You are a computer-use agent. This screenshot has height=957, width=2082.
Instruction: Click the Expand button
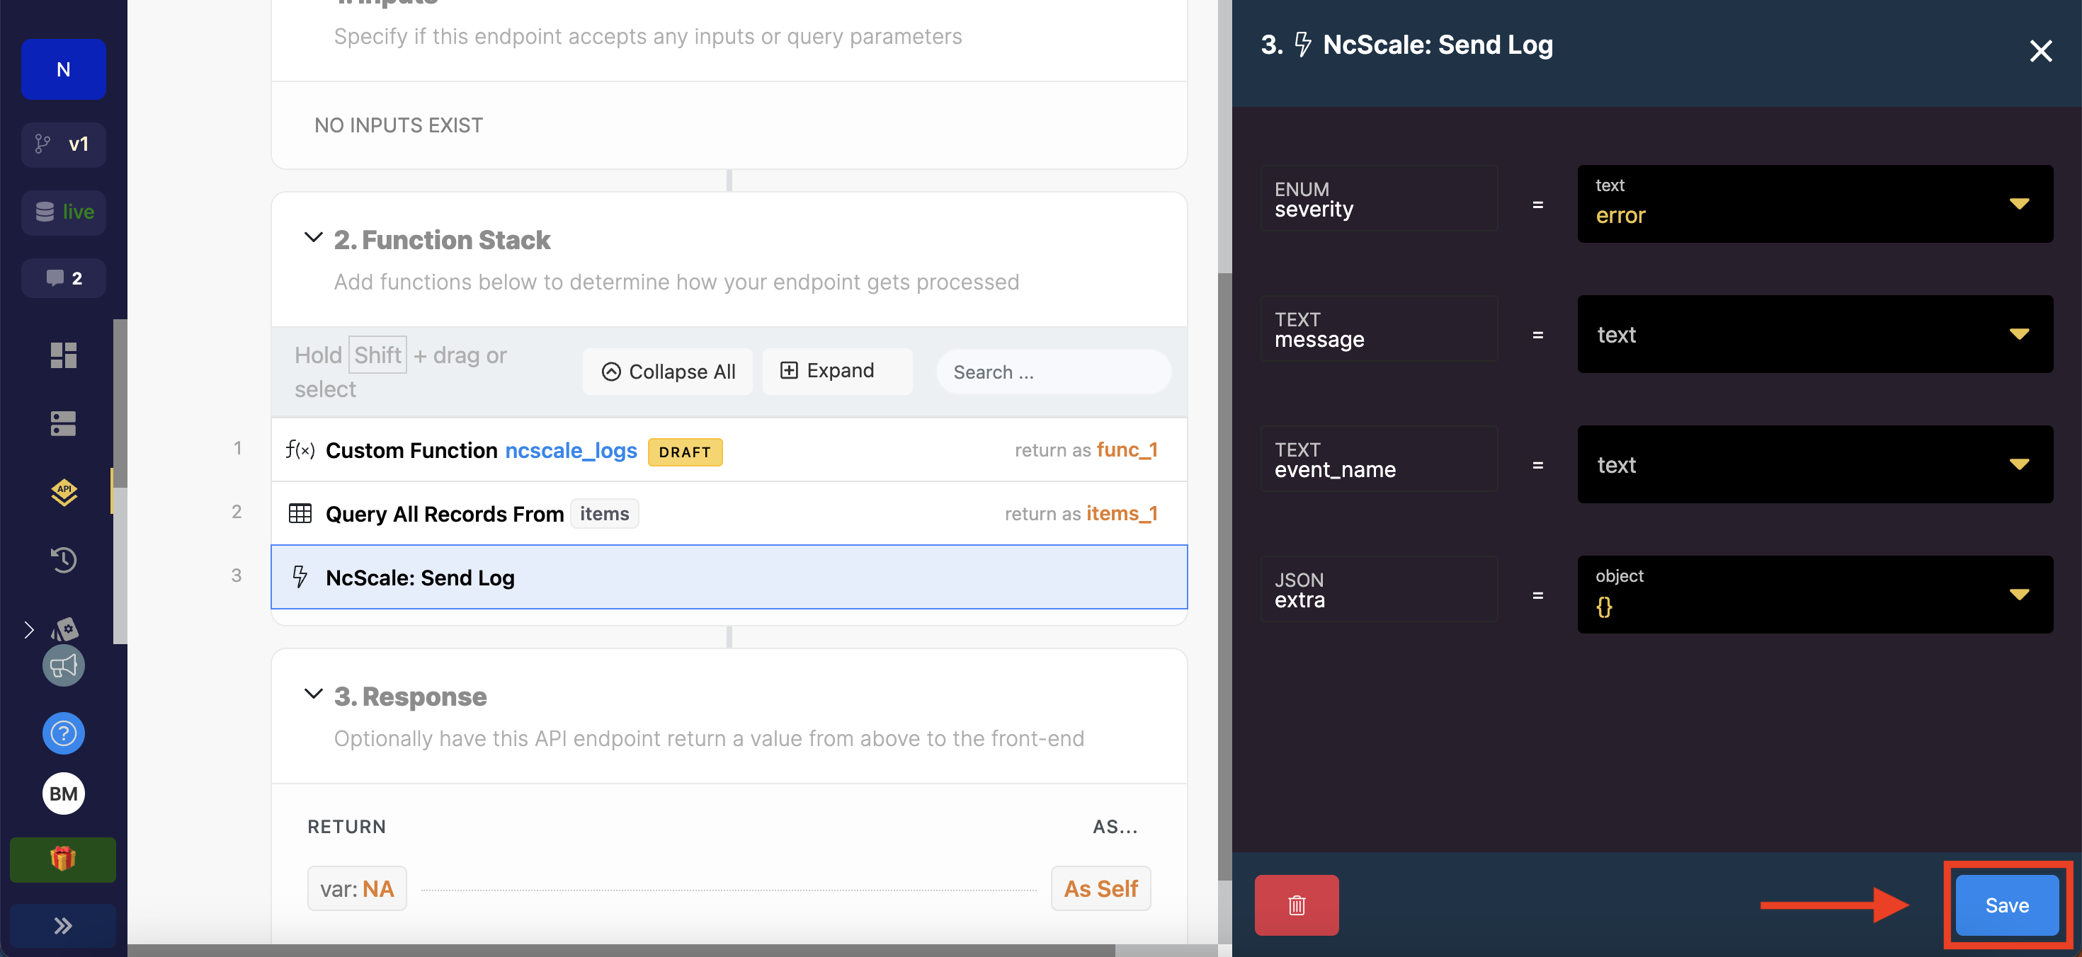coord(837,371)
